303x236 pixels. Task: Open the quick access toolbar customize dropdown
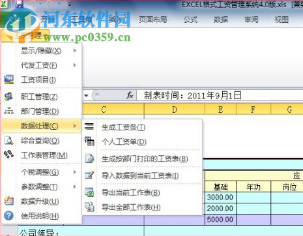coord(70,4)
